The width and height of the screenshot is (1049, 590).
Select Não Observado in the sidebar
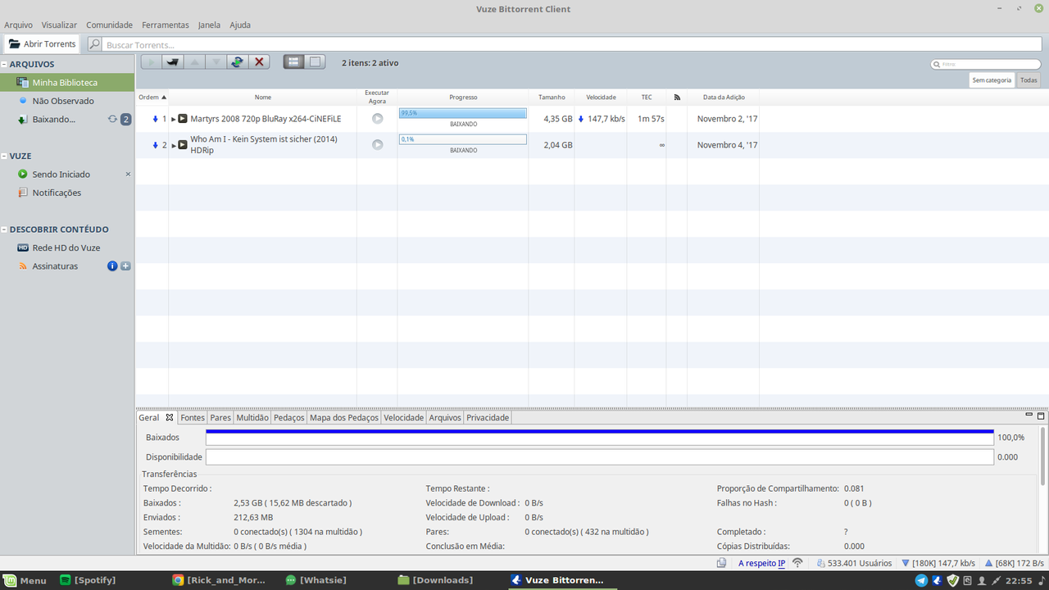[x=63, y=101]
